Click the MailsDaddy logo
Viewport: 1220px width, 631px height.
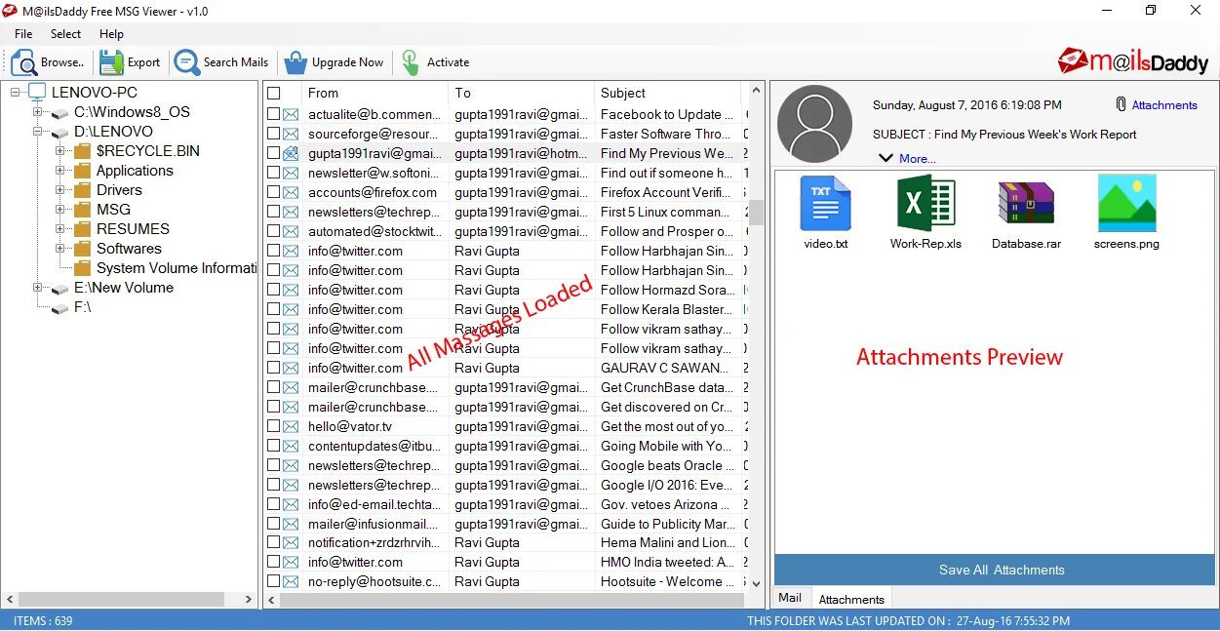[1133, 60]
